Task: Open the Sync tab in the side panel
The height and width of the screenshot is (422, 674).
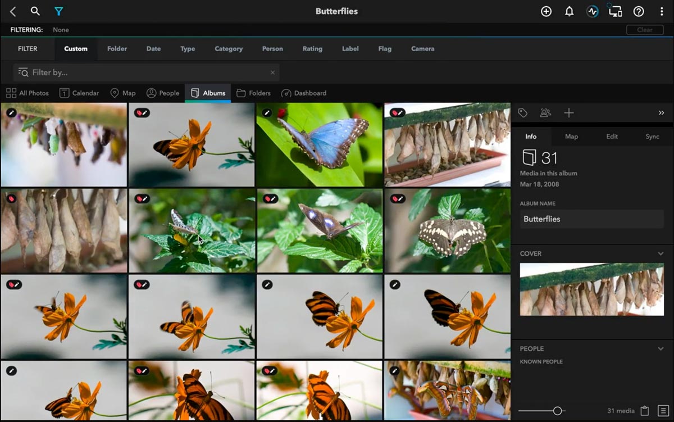Action: 652,137
